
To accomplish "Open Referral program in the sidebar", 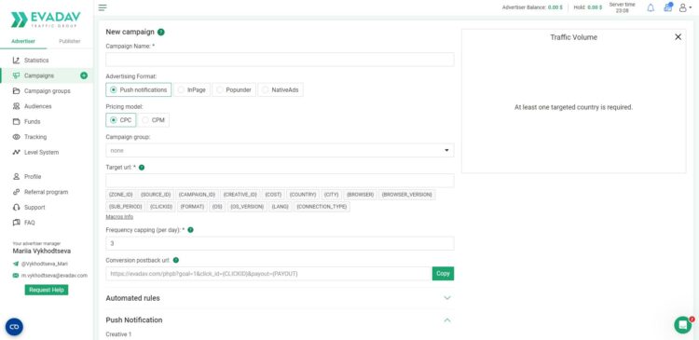I will [47, 192].
